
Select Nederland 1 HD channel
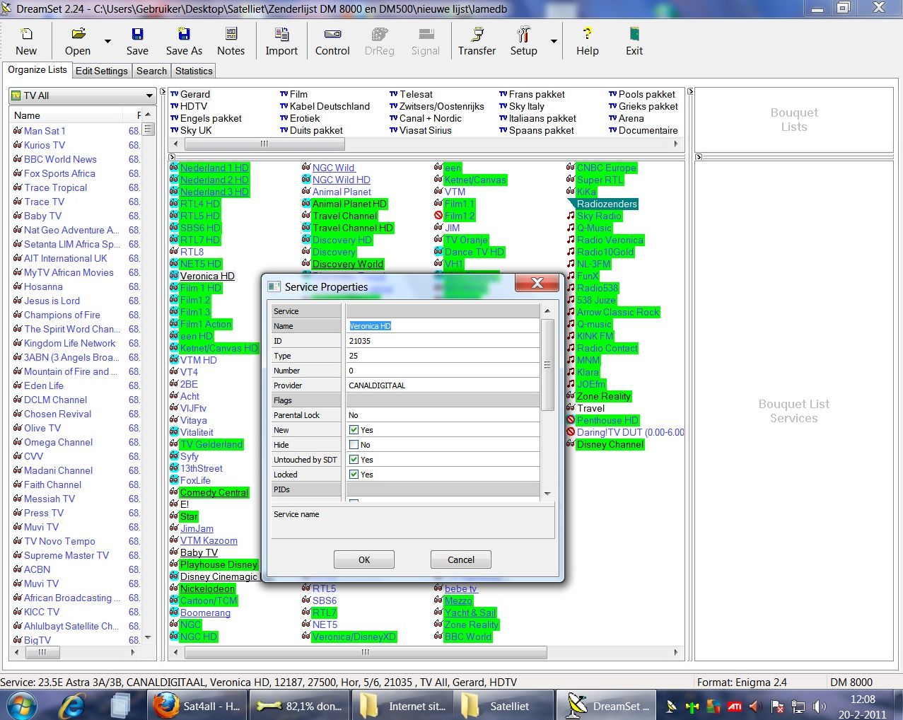coord(214,168)
